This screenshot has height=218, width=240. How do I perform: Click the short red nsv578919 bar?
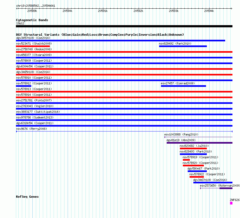186,160
